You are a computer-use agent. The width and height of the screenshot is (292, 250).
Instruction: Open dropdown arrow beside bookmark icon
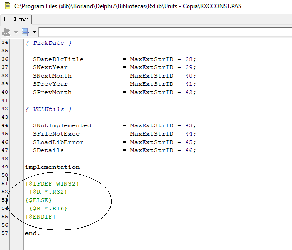point(34,32)
